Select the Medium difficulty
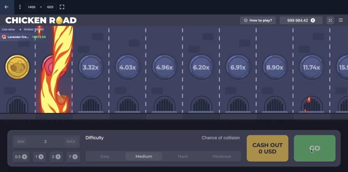The height and width of the screenshot is (172, 348). tap(144, 156)
